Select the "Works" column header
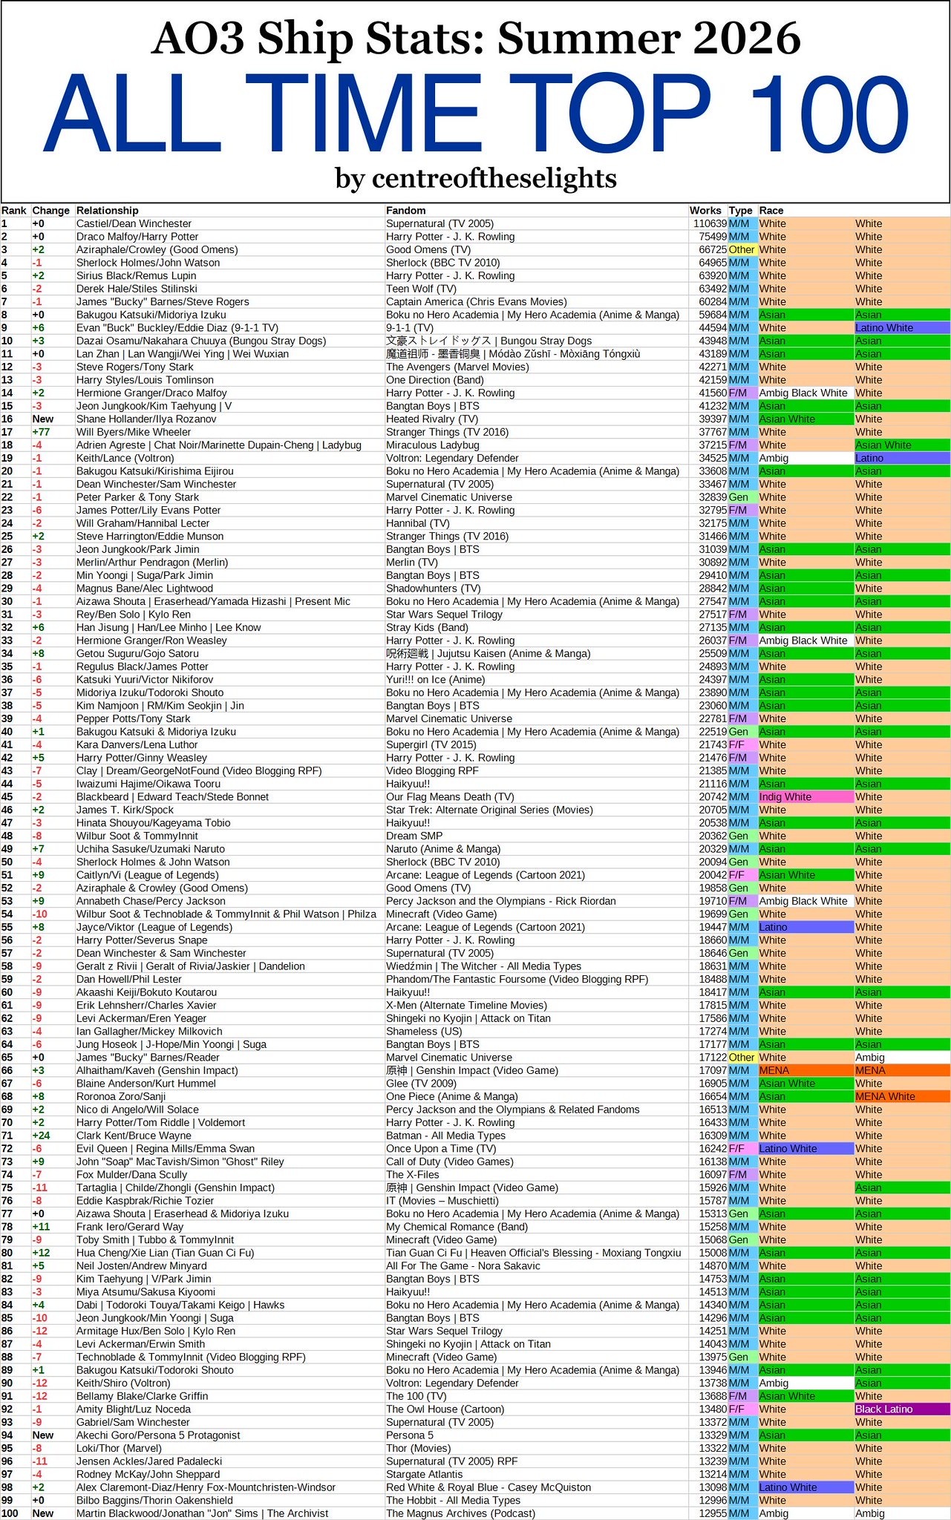Image resolution: width=951 pixels, height=1520 pixels. click(705, 211)
